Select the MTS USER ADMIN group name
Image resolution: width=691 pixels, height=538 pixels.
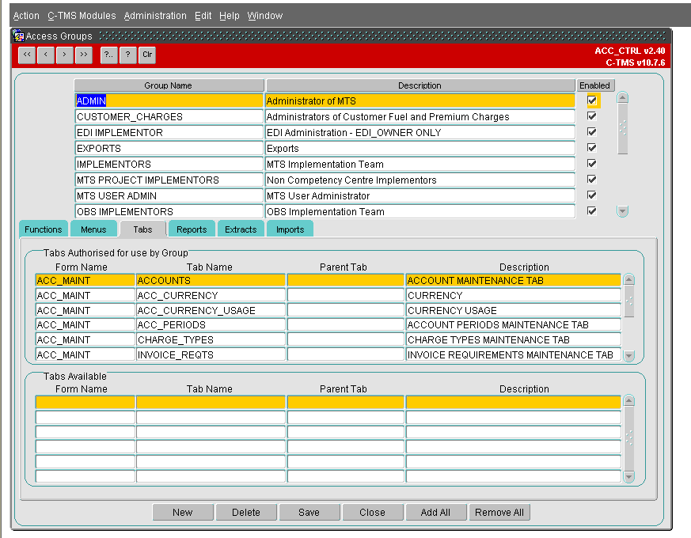point(169,196)
